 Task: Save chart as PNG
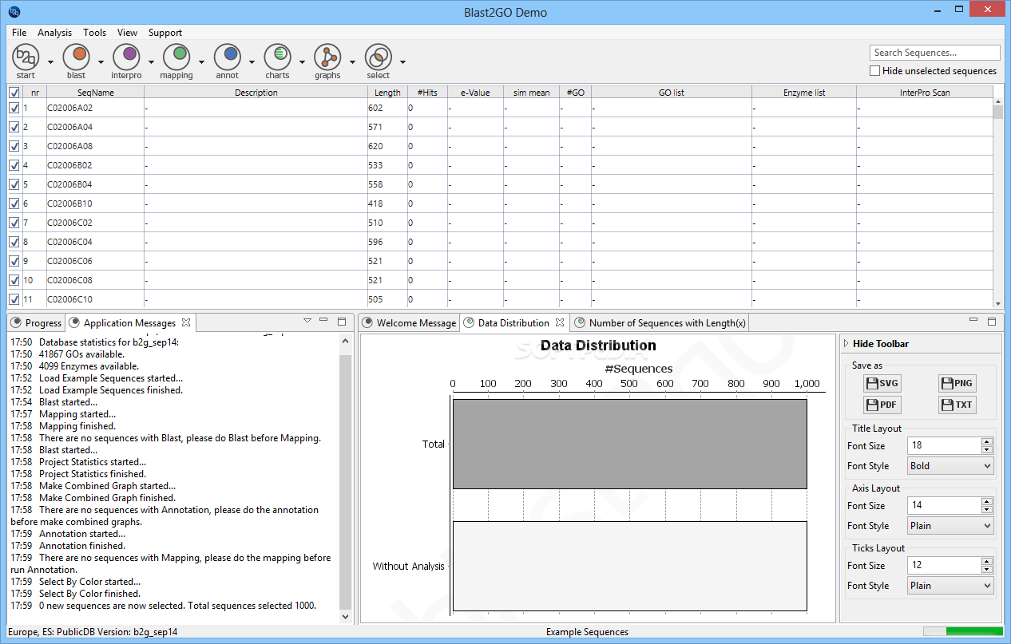pyautogui.click(x=957, y=383)
